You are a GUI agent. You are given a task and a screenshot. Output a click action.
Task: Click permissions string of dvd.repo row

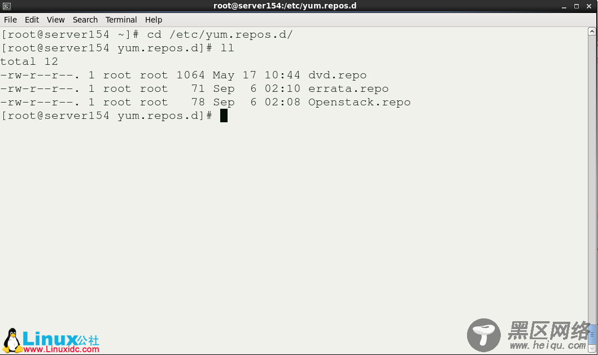(40, 76)
